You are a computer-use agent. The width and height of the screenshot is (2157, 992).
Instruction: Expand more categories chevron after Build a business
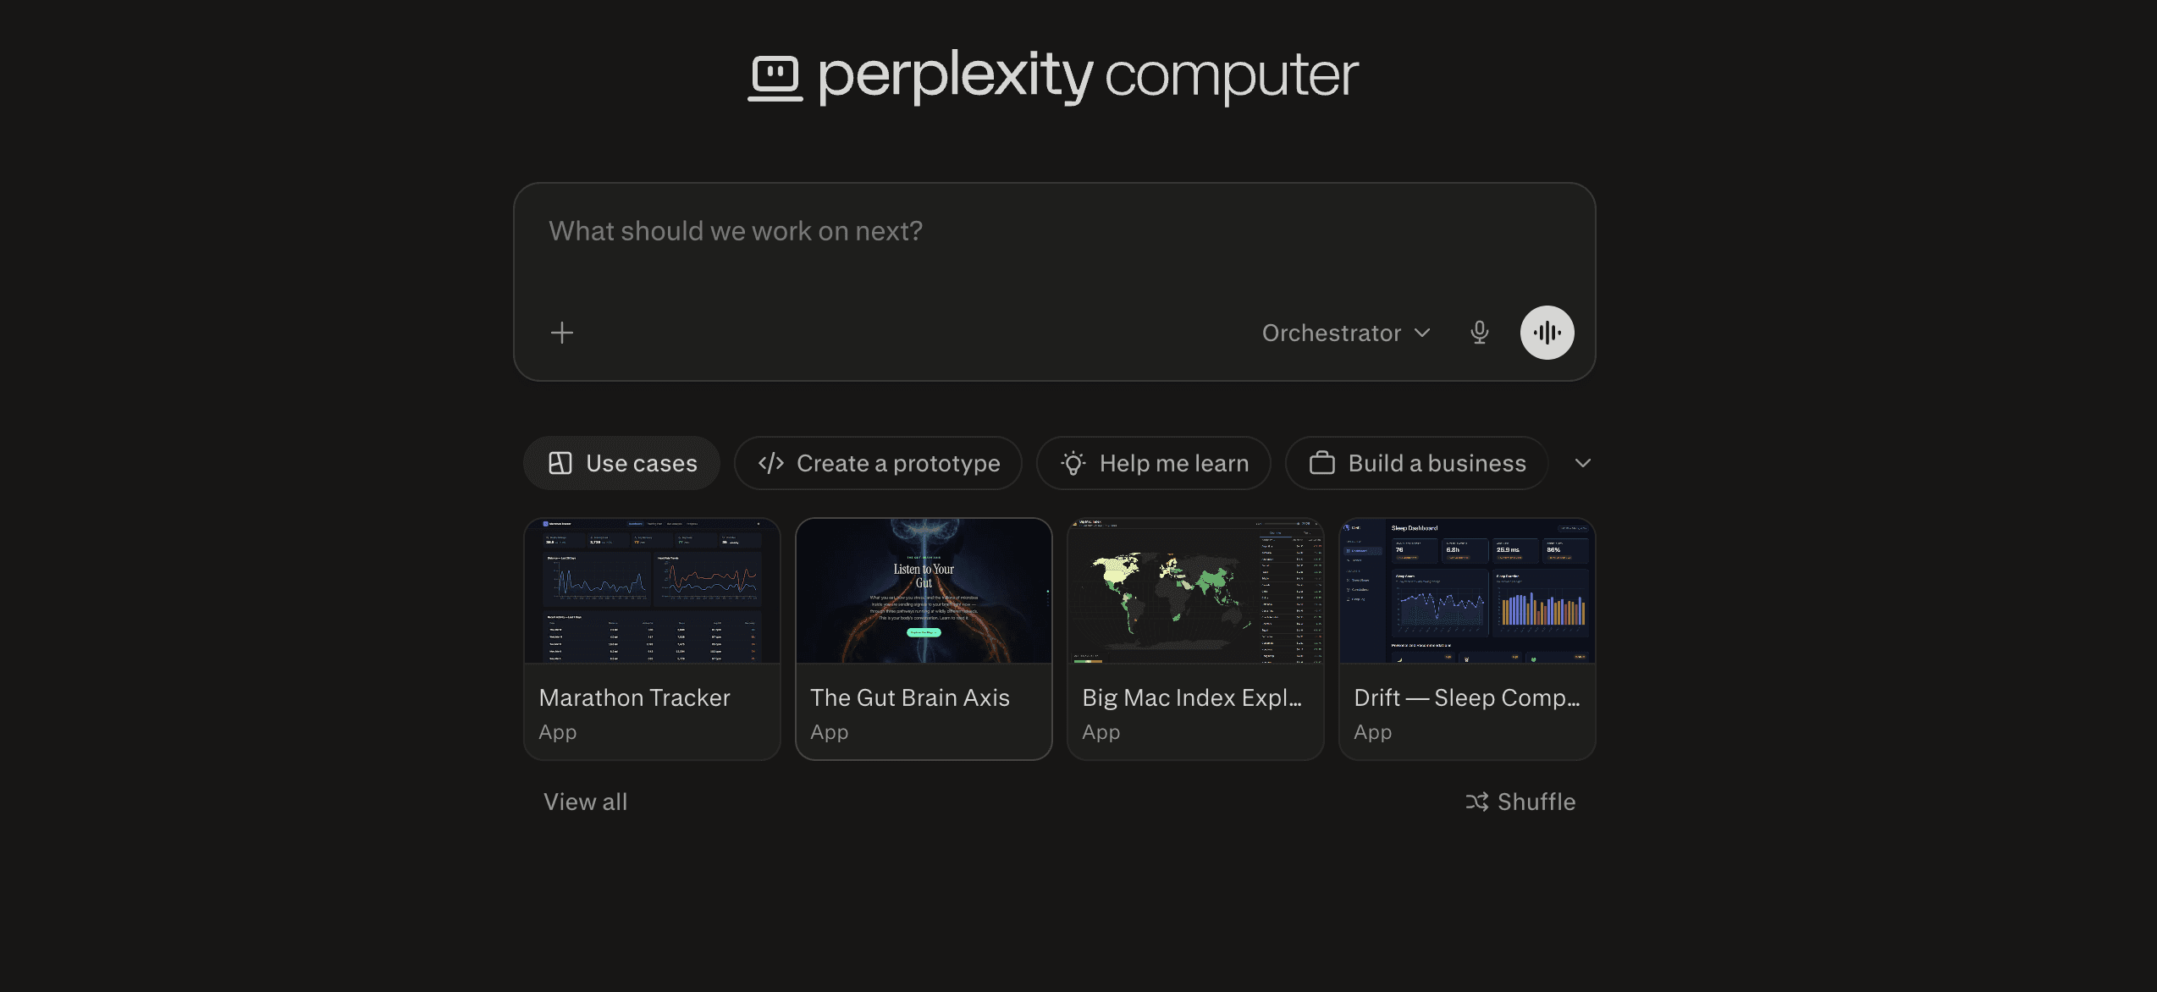pyautogui.click(x=1582, y=463)
